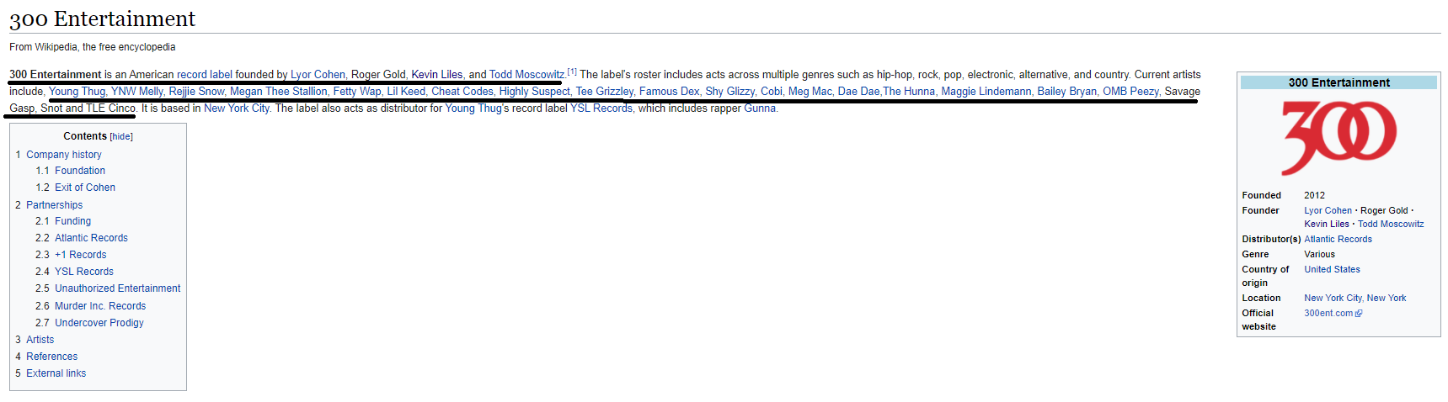Viewport: 1448px width, 402px height.
Task: Open the Cobi link
Action: tap(771, 92)
